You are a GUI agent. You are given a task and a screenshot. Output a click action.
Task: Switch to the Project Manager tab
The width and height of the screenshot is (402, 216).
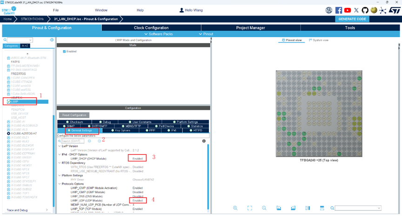(250, 28)
